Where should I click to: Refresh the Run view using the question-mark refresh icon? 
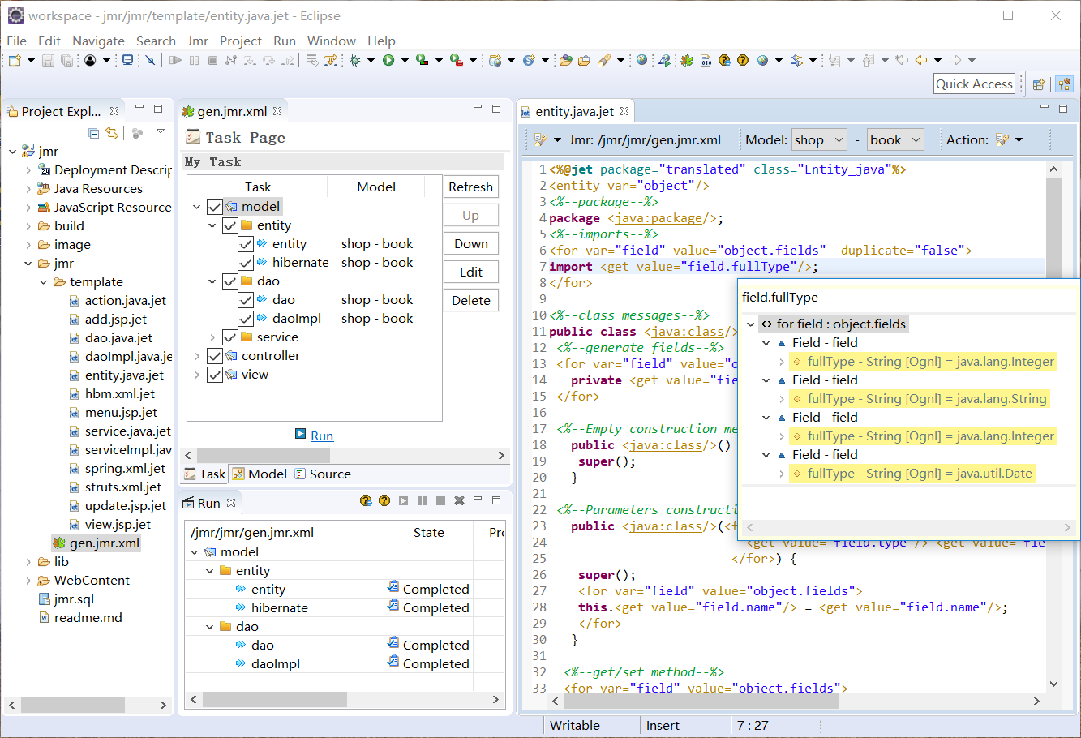[x=365, y=502]
